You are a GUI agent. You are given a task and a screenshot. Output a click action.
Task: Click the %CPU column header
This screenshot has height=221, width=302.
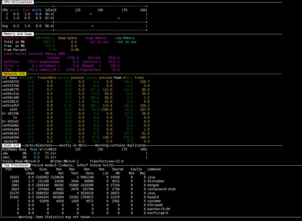coord(28,169)
